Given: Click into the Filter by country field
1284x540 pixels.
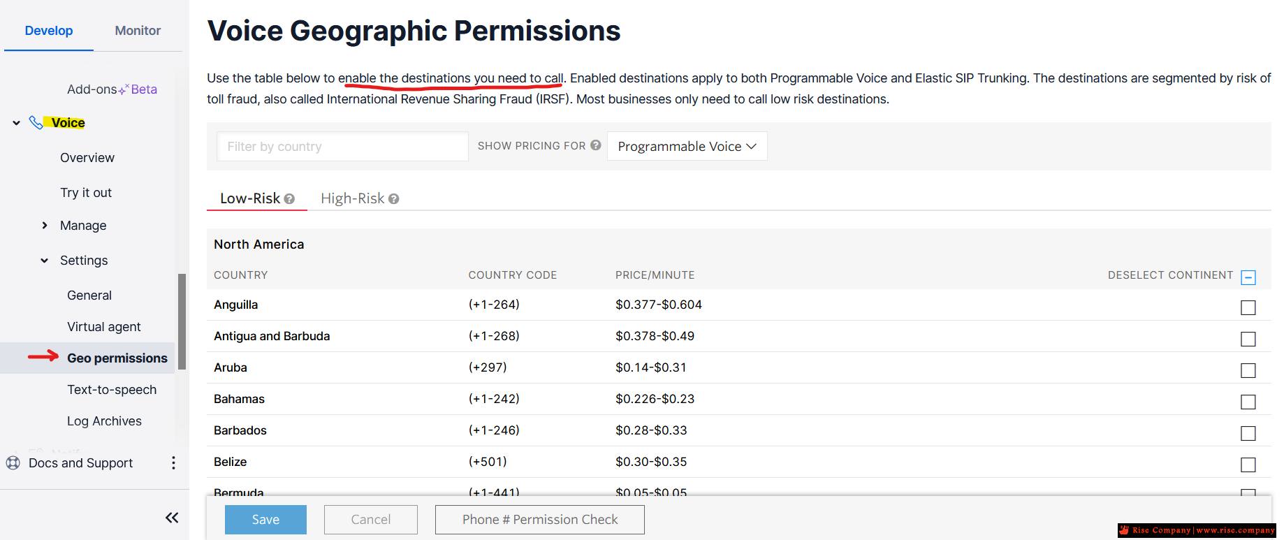Looking at the screenshot, I should tap(342, 147).
